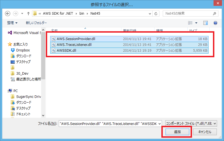This screenshot has height=141, width=224.
Task: Open view options dropdown arrow
Action: pyautogui.click(x=196, y=23)
